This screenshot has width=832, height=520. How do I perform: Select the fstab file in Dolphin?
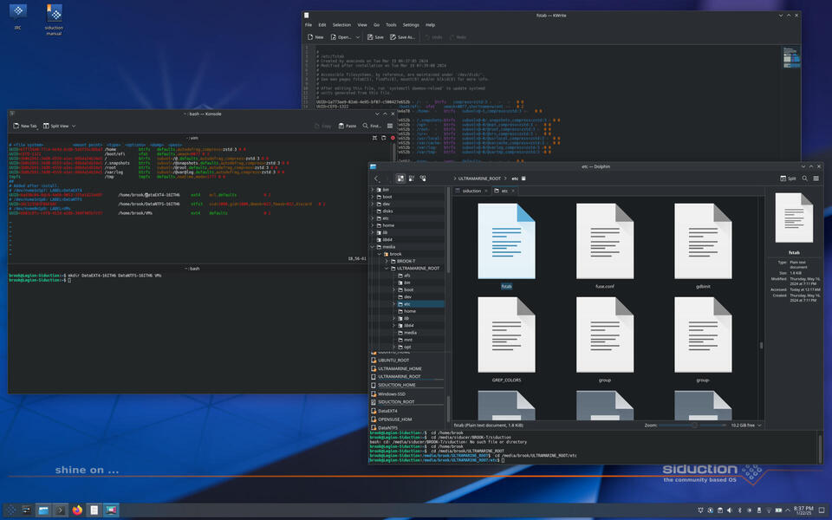[x=506, y=247]
